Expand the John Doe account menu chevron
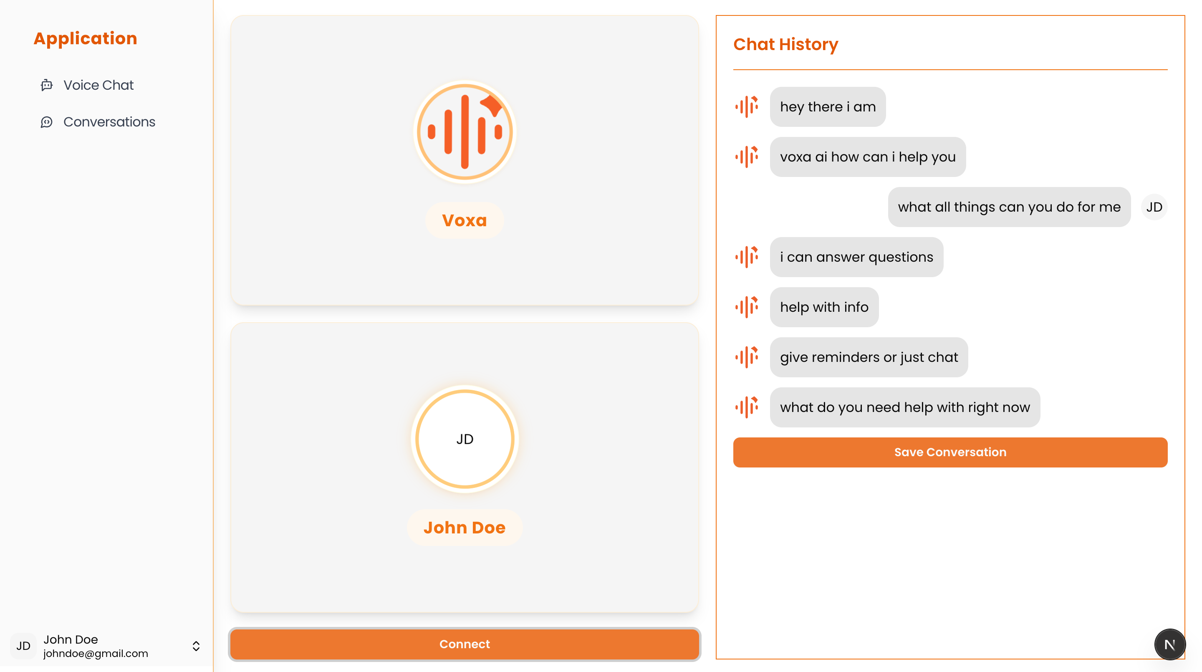Image resolution: width=1202 pixels, height=672 pixels. click(x=196, y=646)
